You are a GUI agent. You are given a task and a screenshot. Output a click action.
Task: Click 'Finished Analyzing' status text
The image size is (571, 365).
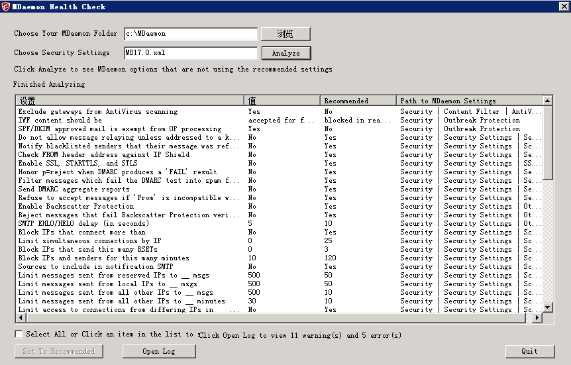(49, 85)
